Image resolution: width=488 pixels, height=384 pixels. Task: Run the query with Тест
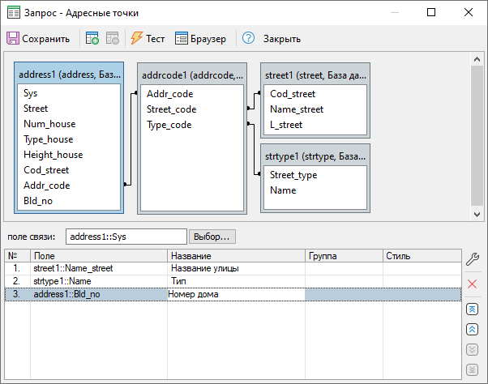click(148, 39)
